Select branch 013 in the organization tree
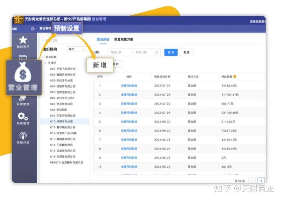 (63, 139)
